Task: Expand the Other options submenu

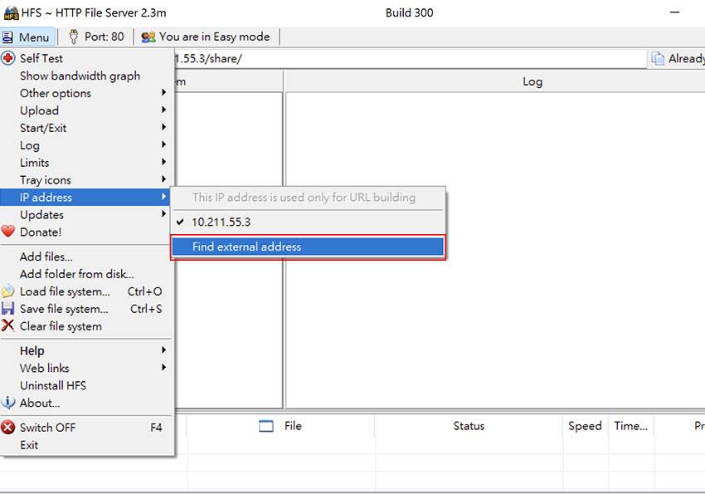Action: [56, 93]
